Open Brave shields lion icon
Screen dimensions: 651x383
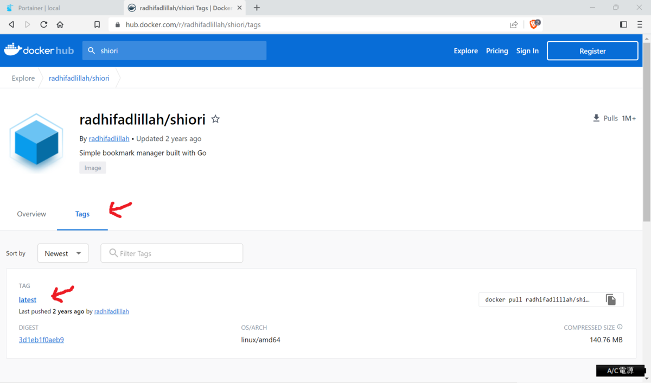534,24
